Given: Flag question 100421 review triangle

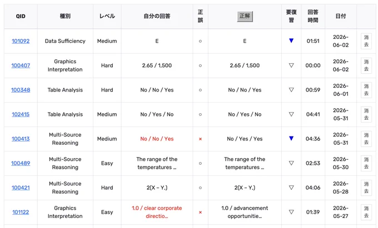Looking at the screenshot, I should pos(291,188).
